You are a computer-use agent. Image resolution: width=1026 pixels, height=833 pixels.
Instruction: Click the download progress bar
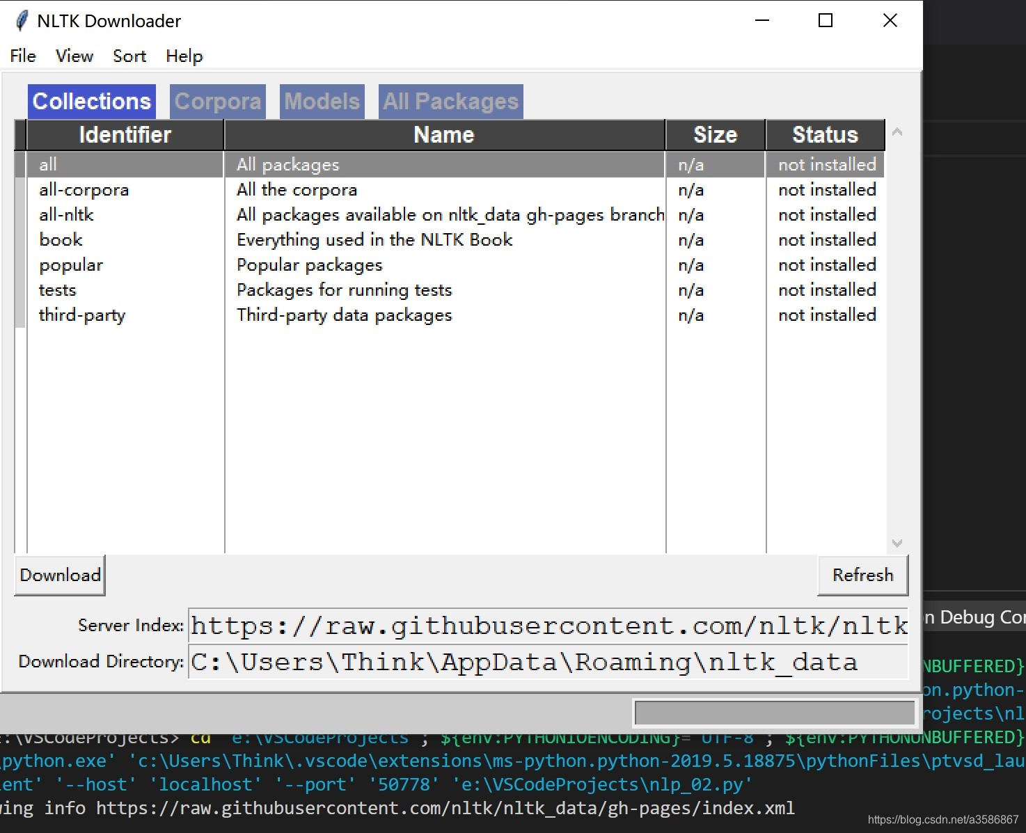tap(775, 713)
